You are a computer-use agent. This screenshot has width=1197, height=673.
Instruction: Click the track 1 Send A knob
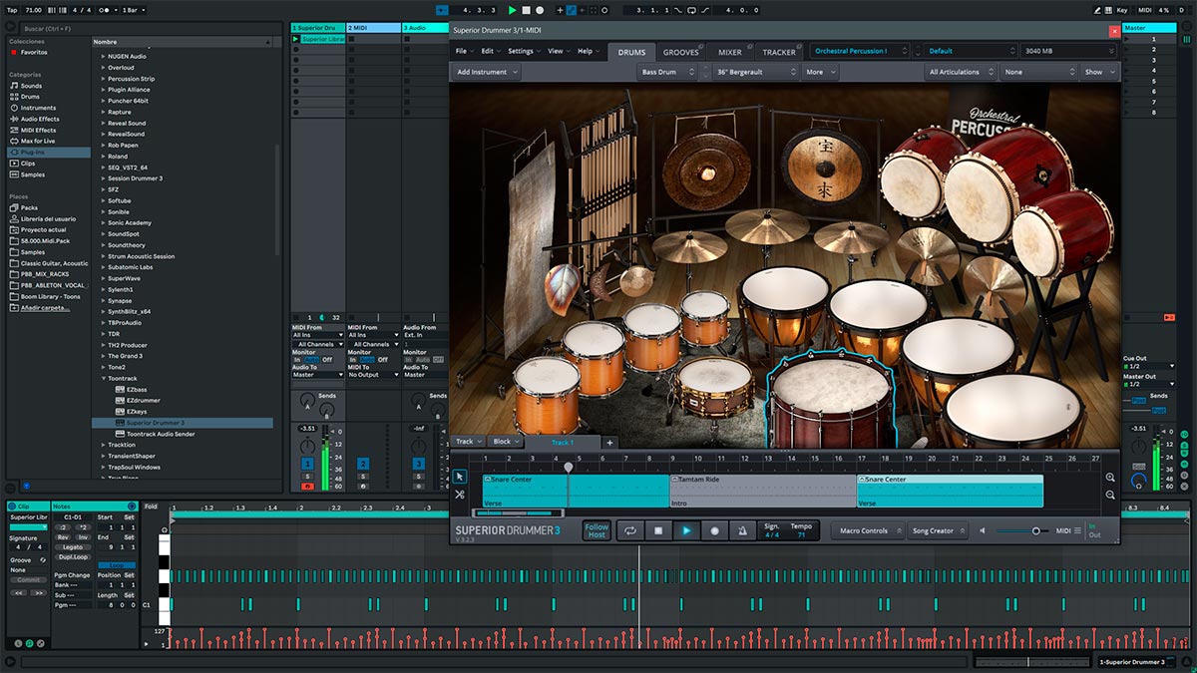307,400
